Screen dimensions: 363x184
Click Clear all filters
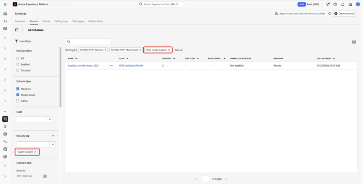(x=179, y=50)
